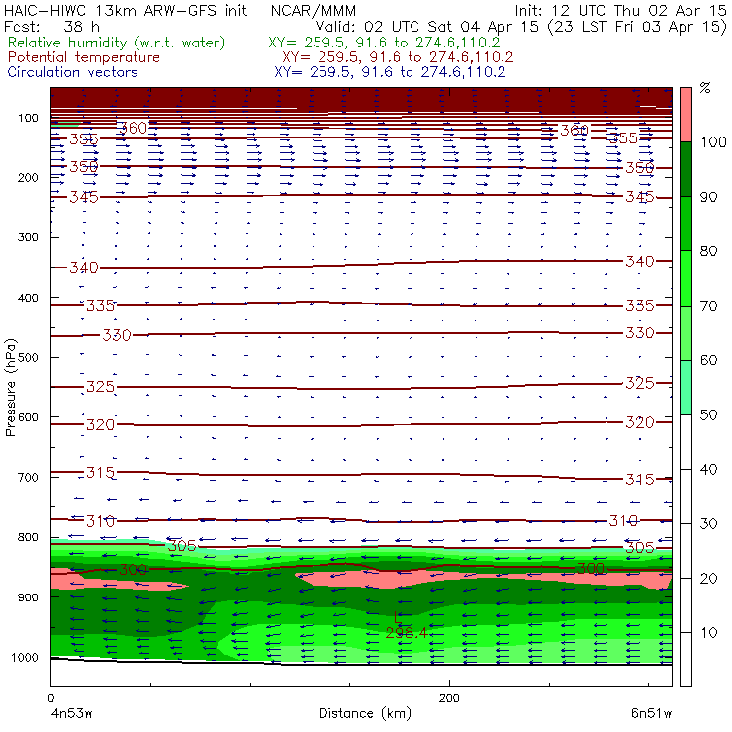Screen dimensions: 732x732
Task: Select the 80–90% green colorbar segment
Action: [686, 224]
